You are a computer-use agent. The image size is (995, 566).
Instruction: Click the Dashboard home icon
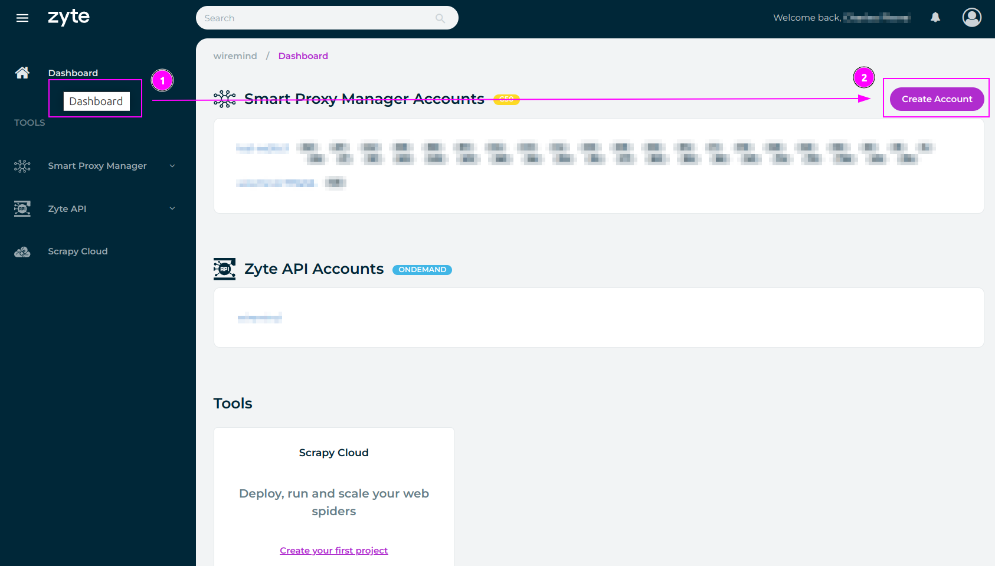[x=22, y=73]
